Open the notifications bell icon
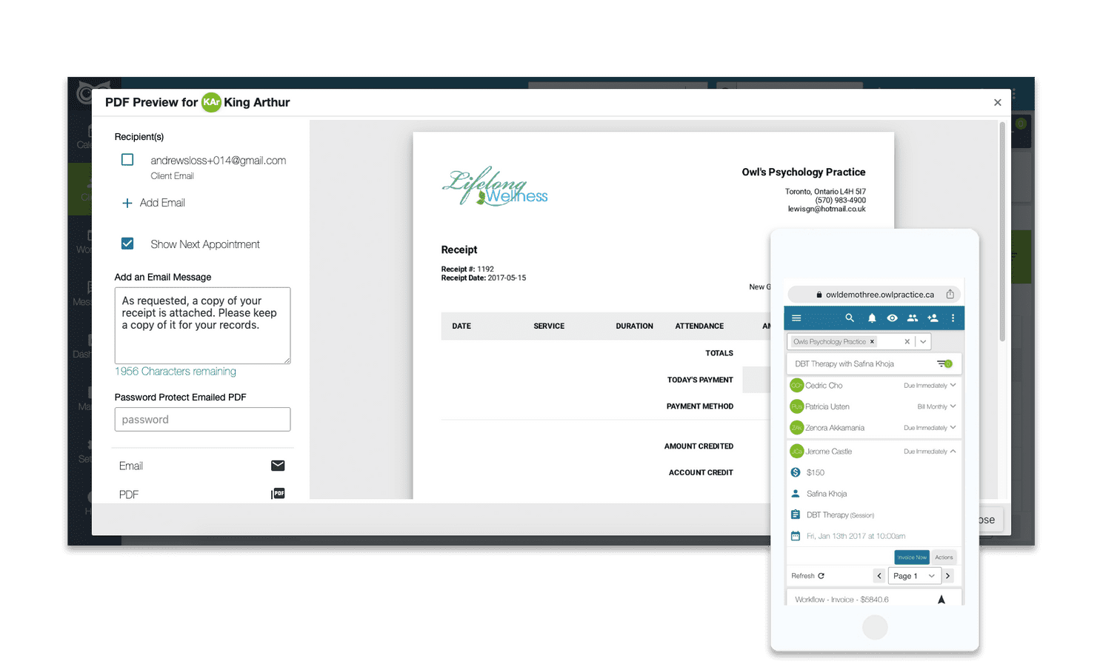 [872, 318]
